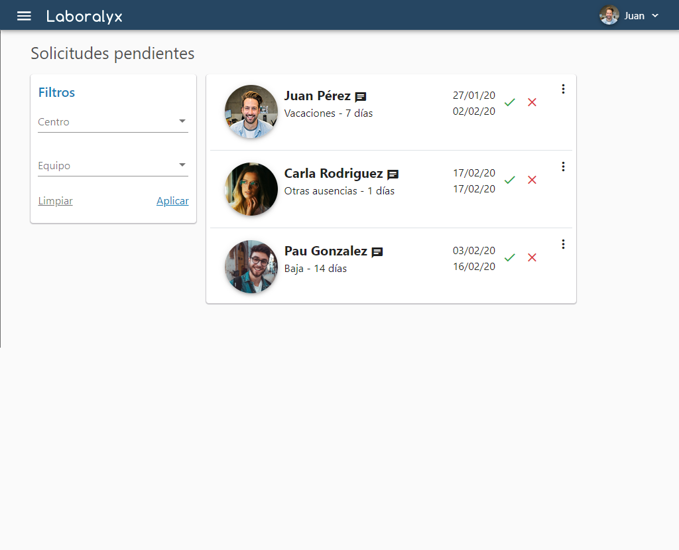This screenshot has height=550, width=679.
Task: Click 'Otras ausencias - 1 días' text
Action: tap(339, 190)
